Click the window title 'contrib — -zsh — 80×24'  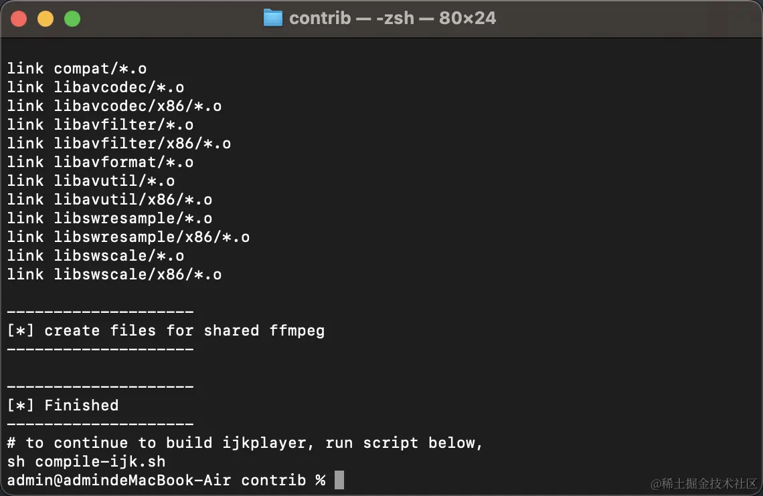pos(392,19)
